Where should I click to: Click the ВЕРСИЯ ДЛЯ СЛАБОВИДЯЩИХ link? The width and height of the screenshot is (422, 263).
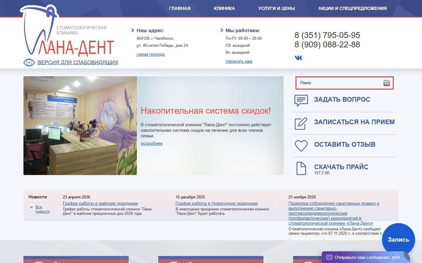78,63
